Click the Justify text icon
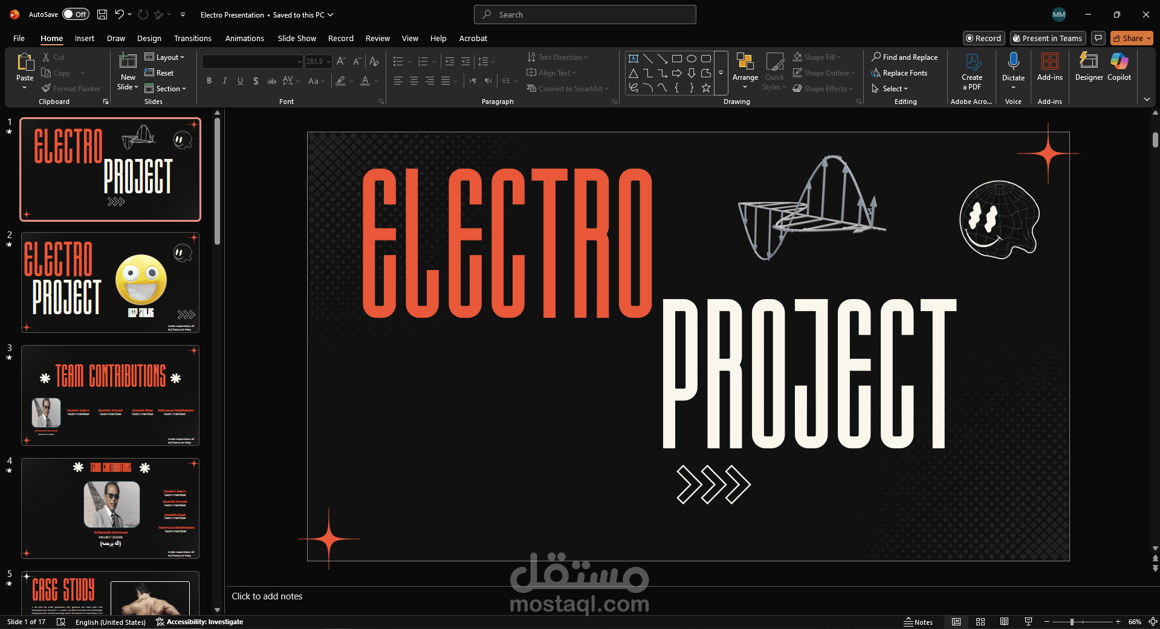 tap(446, 80)
